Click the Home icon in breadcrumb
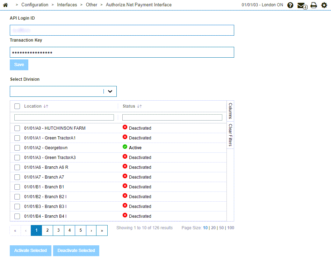The image size is (331, 260). pyautogui.click(x=5, y=5)
